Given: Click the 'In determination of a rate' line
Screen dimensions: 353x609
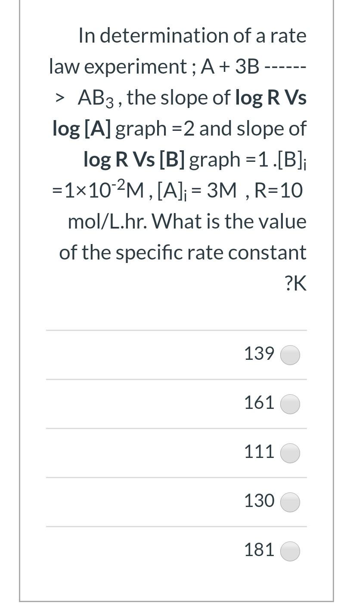Looking at the screenshot, I should click(192, 35).
